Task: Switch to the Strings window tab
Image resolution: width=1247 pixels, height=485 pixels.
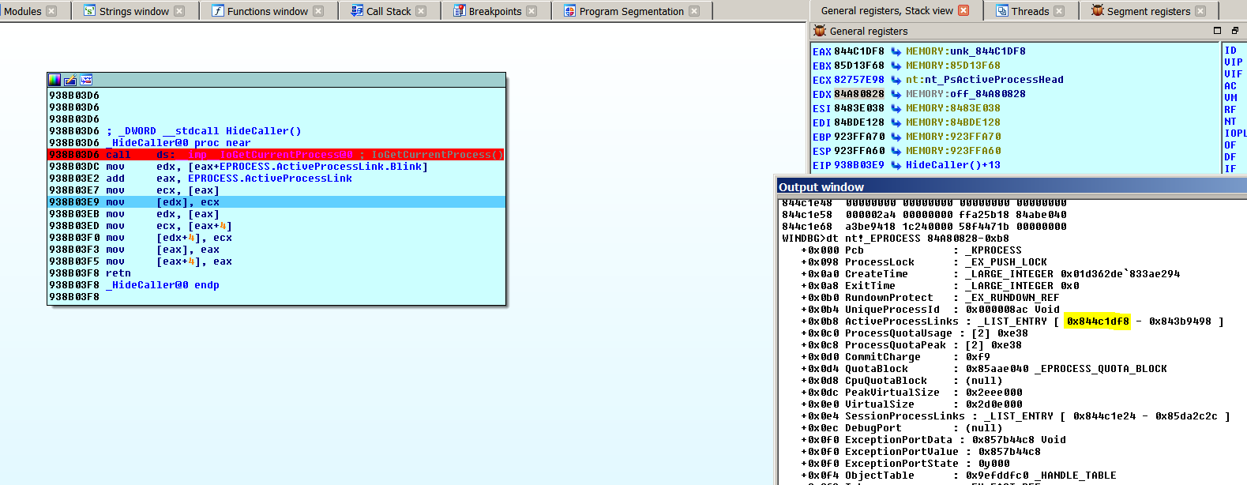Action: [133, 11]
